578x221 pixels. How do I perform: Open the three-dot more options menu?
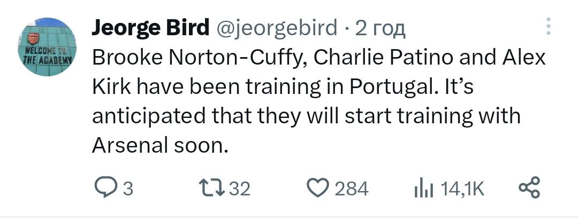click(547, 27)
